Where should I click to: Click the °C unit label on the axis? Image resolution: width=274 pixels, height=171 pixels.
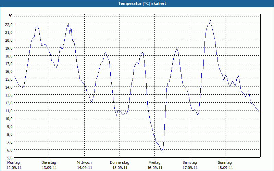11,16
